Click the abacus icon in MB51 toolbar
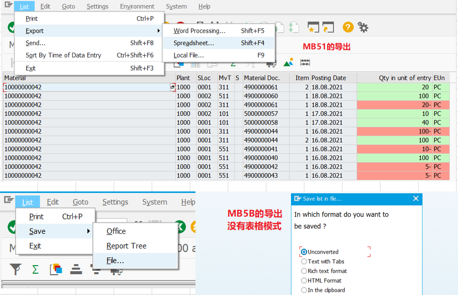 [305, 62]
